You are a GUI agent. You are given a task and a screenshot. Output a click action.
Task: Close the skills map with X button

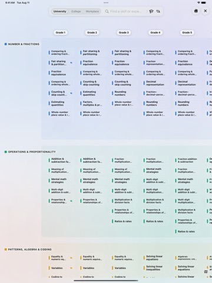pos(206,11)
